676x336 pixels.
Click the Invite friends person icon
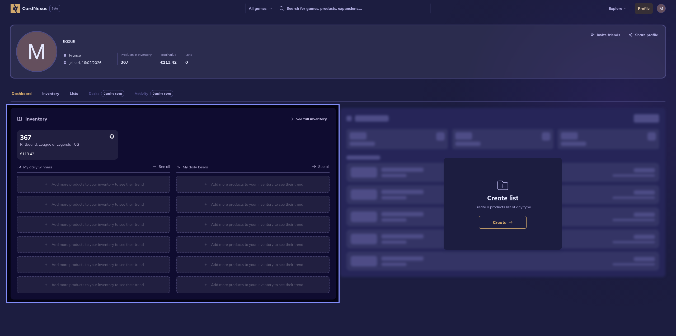click(x=592, y=35)
